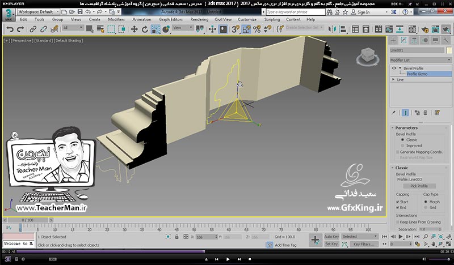
Task: Click the Set Key button
Action: click(331, 244)
